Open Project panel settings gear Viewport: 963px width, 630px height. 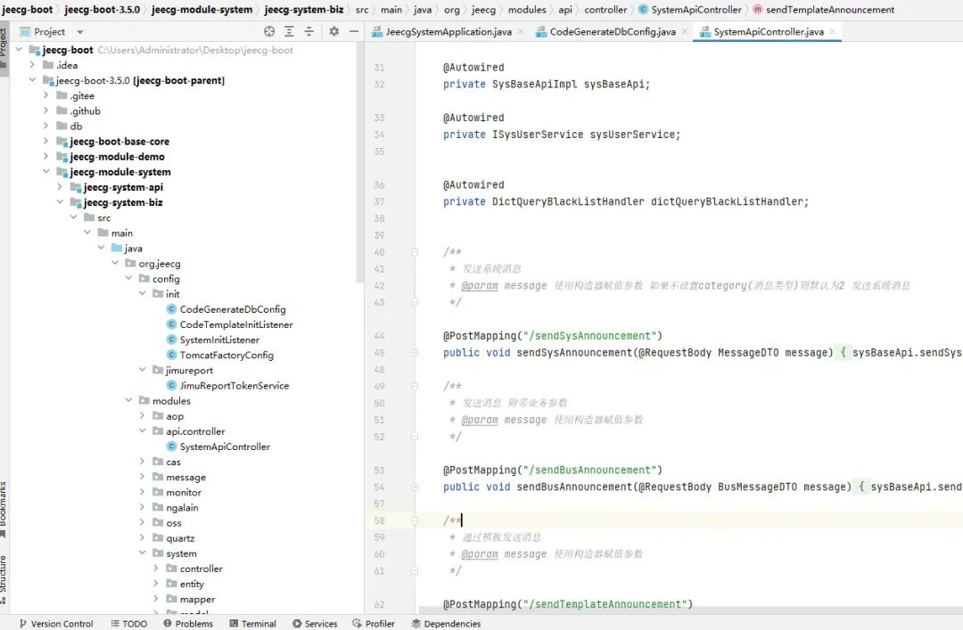click(334, 31)
